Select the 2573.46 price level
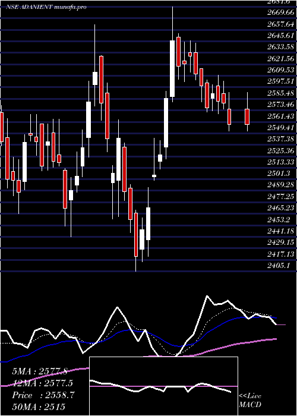Screen dimensions: 297x416 (280, 105)
